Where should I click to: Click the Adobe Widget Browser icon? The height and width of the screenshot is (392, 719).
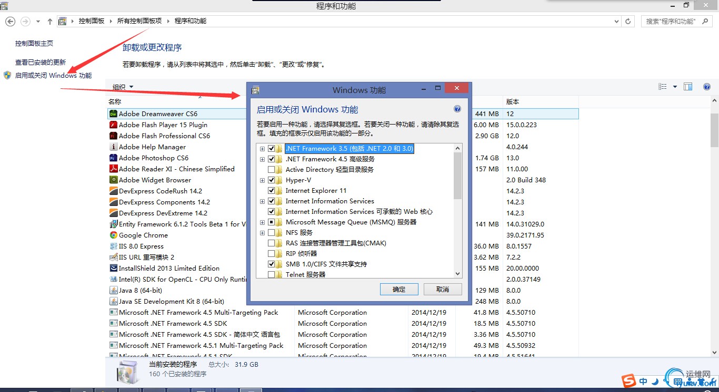pyautogui.click(x=113, y=180)
